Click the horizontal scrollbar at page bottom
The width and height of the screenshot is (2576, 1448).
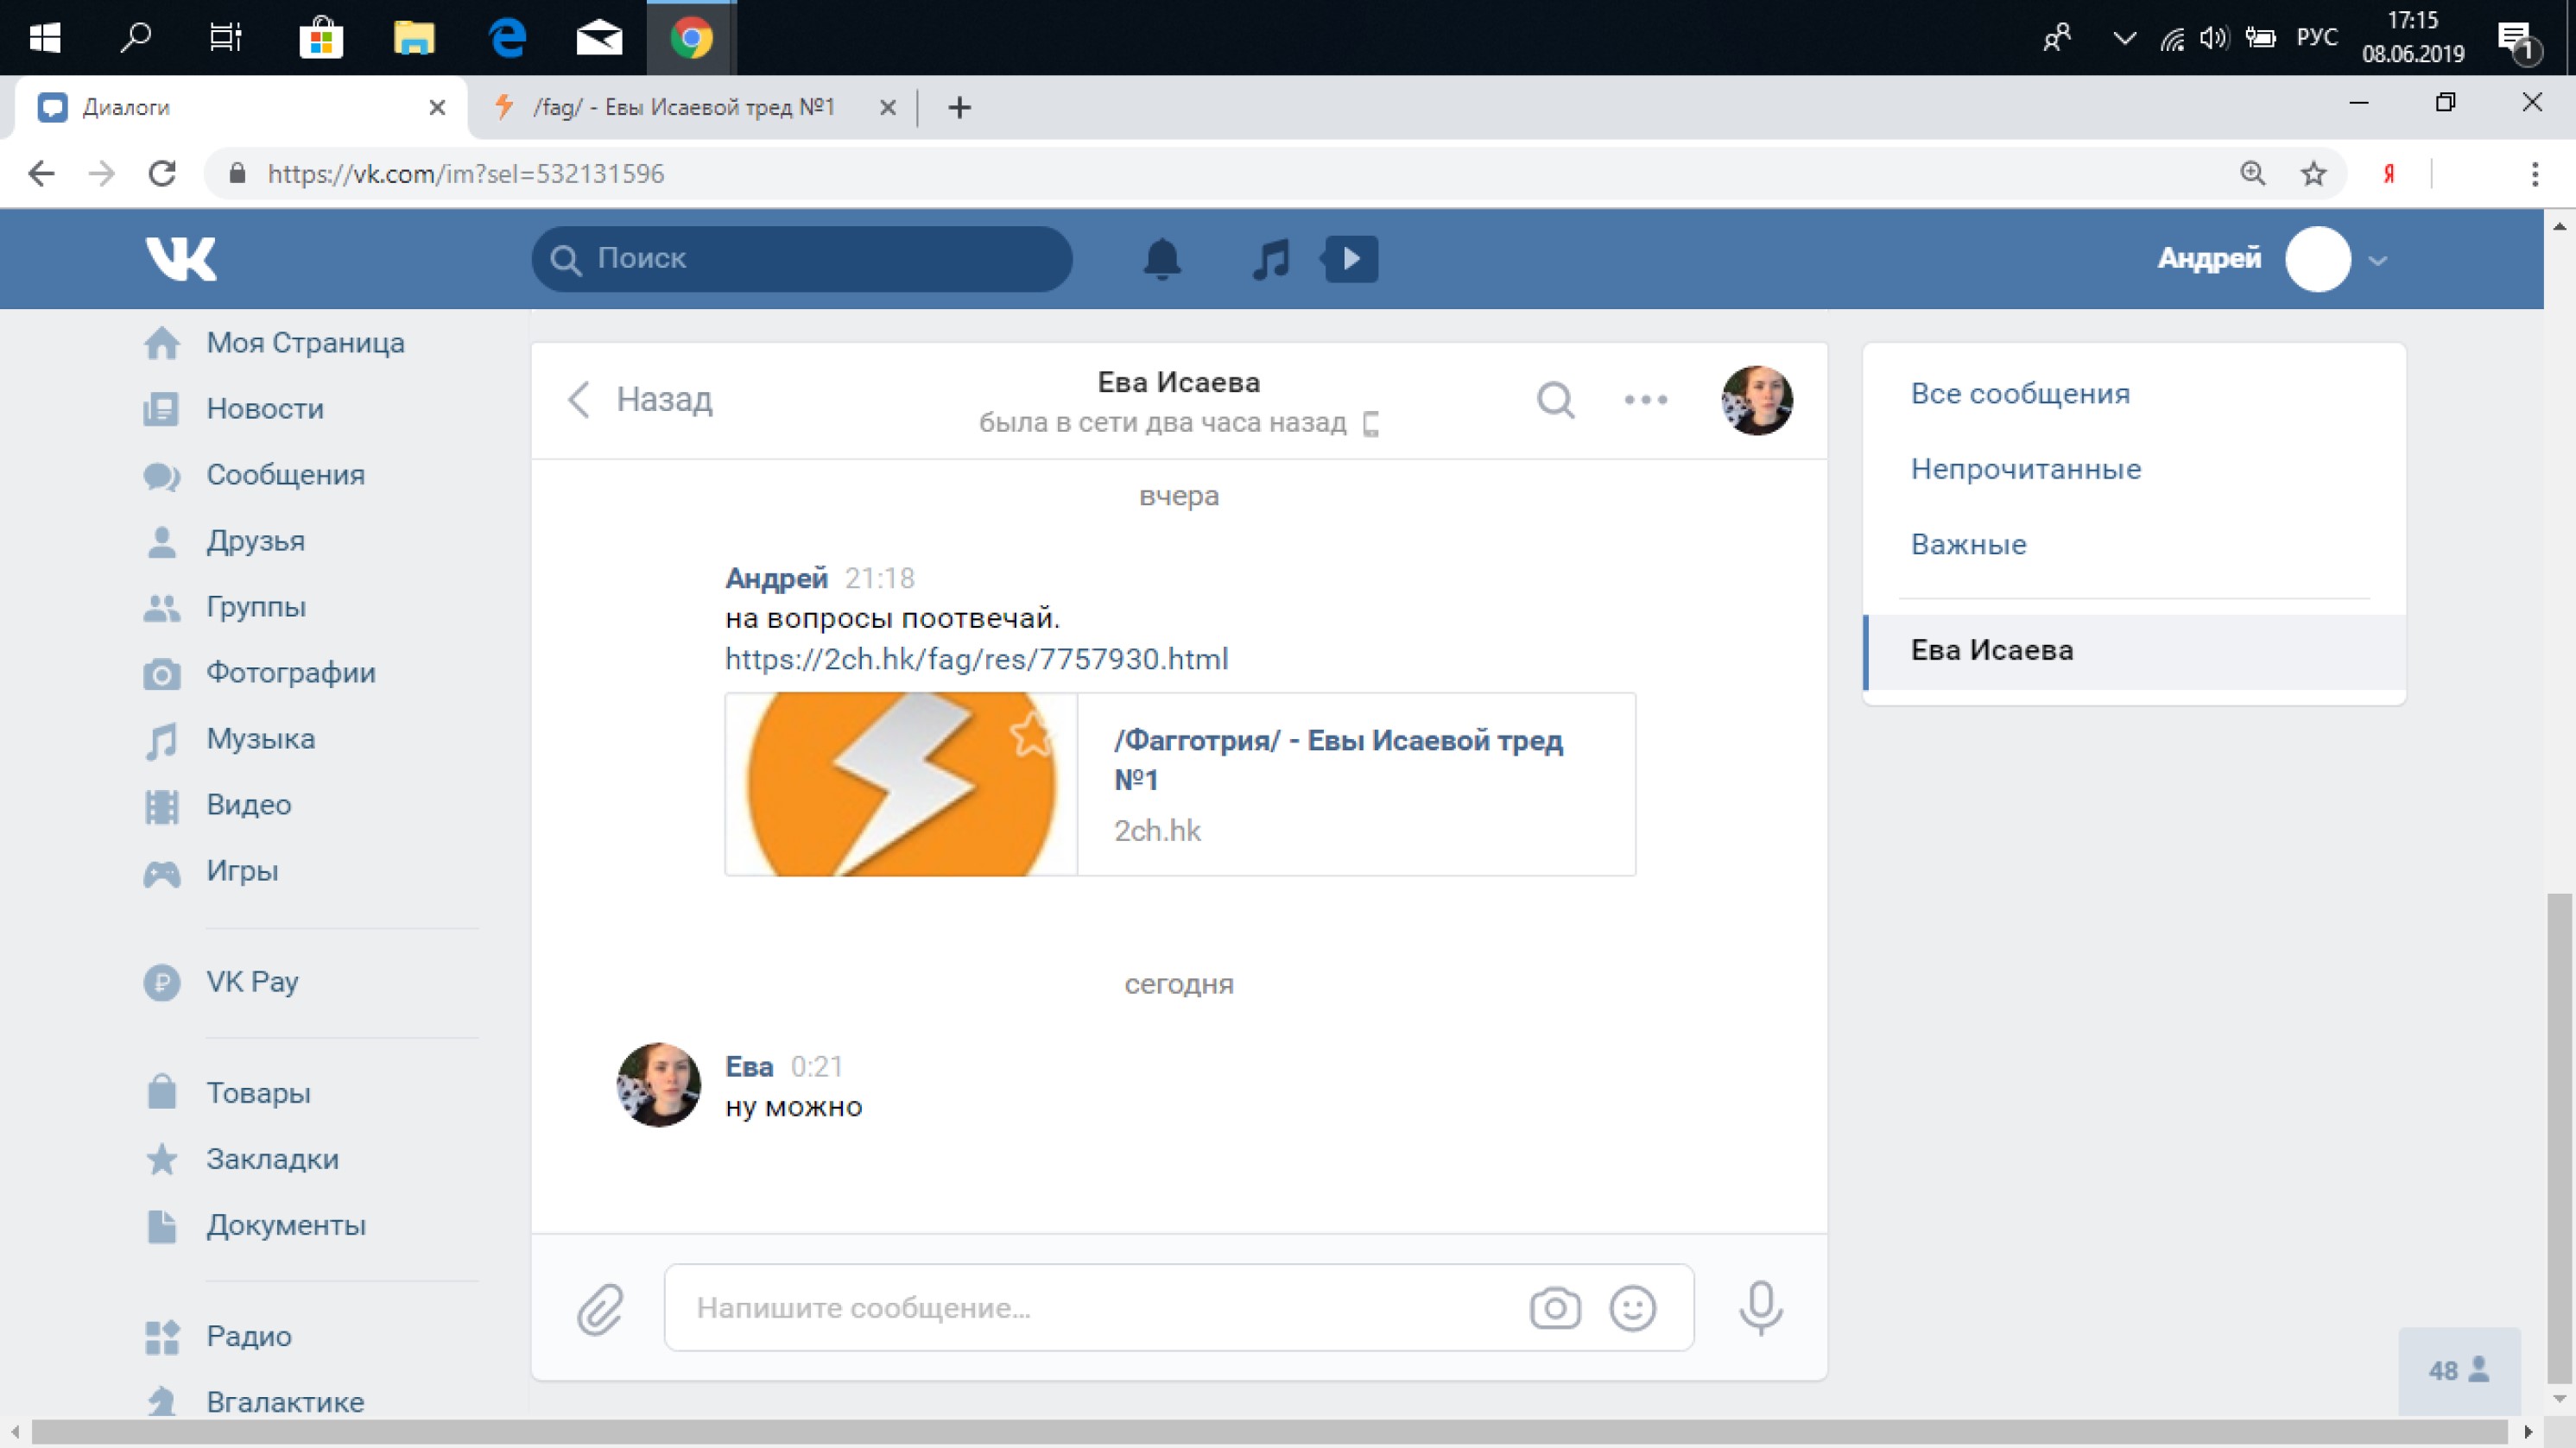coord(1270,1432)
